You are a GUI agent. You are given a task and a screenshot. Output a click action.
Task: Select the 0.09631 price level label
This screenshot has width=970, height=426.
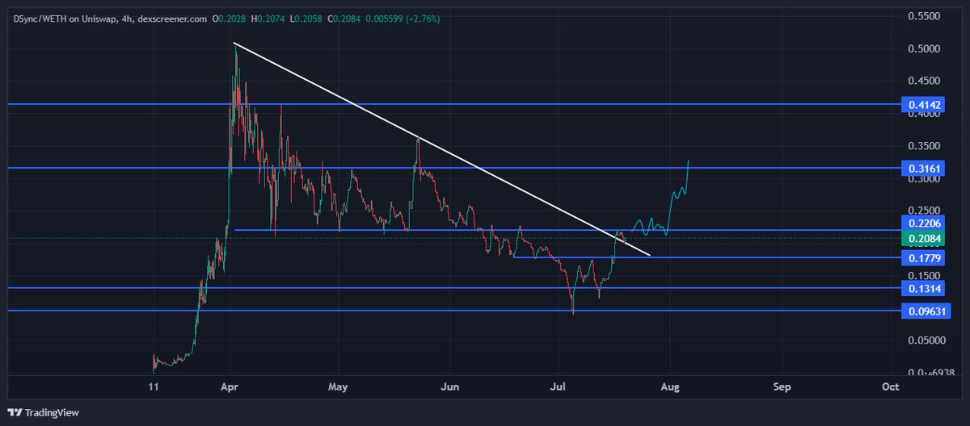(x=926, y=311)
